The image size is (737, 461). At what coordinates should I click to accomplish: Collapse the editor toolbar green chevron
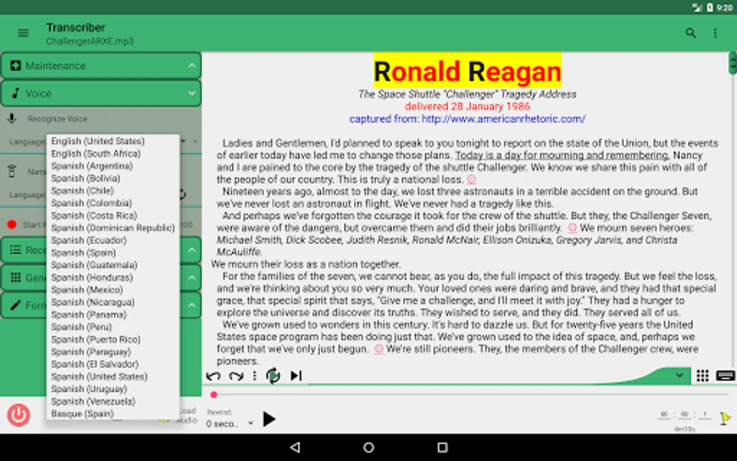680,375
